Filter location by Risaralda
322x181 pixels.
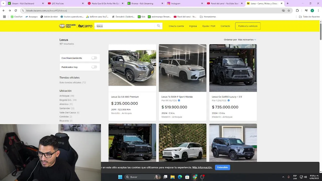pyautogui.click(x=66, y=121)
